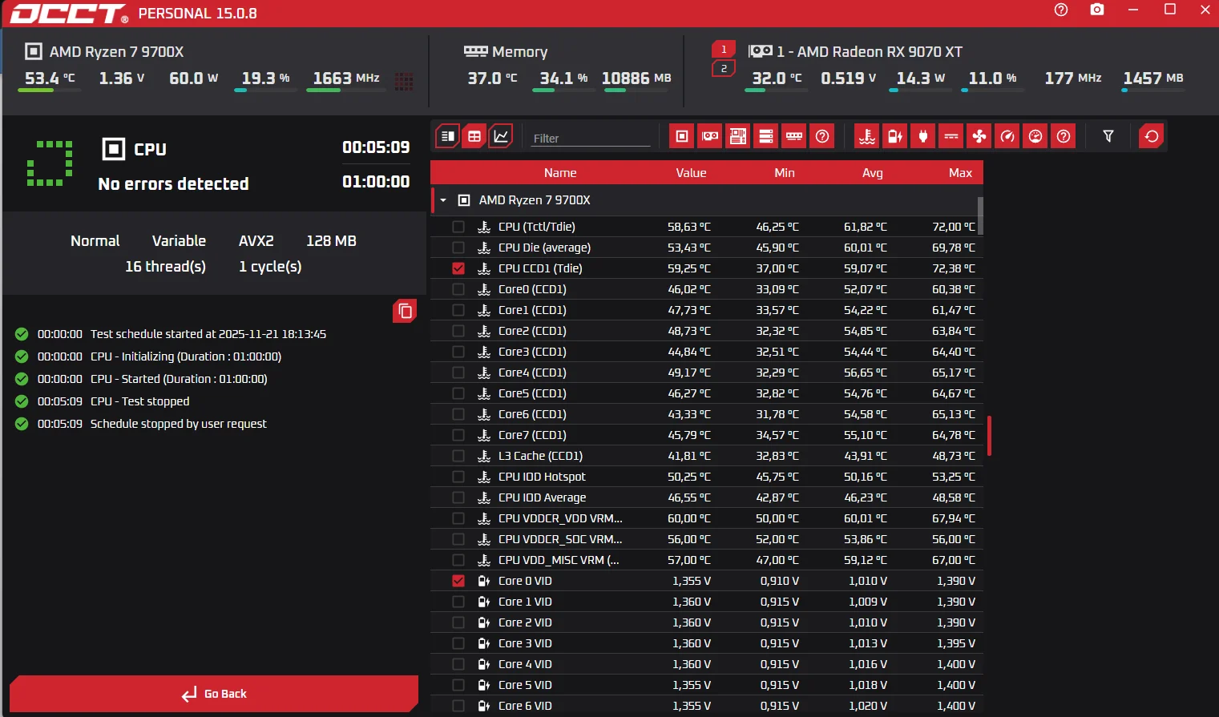
Task: Toggle the temperature sensor filter icon
Action: 867,136
